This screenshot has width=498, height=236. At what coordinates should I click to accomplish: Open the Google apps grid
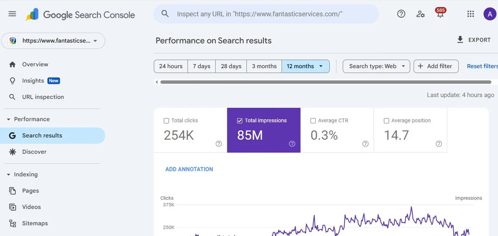(x=471, y=14)
